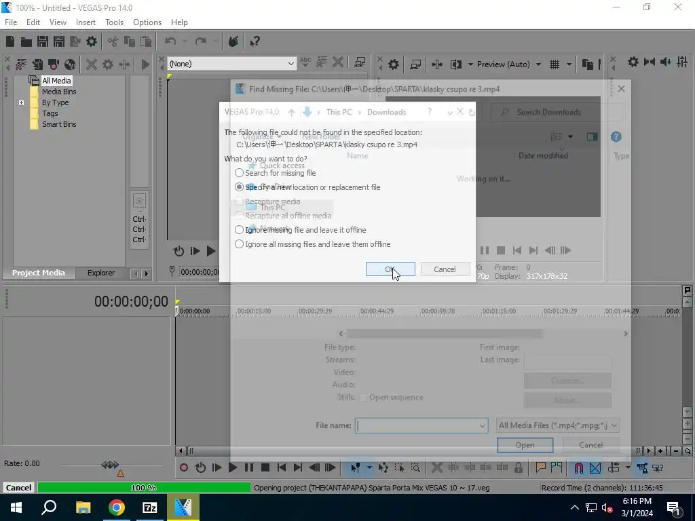Click the Split Screen View icon
The image size is (695, 521).
coord(456,64)
